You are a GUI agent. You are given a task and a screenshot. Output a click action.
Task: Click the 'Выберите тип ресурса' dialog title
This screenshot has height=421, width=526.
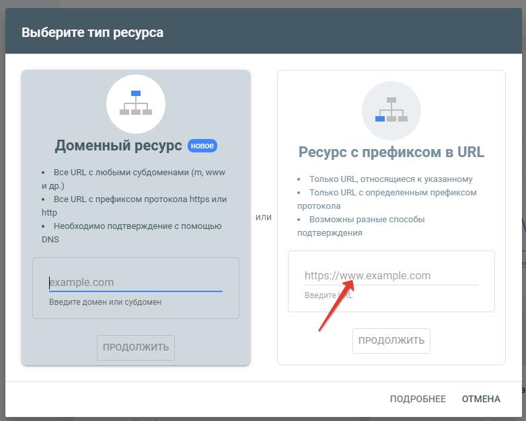93,32
